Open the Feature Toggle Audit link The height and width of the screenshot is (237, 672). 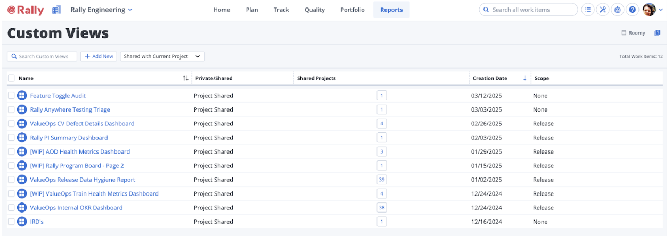[58, 96]
